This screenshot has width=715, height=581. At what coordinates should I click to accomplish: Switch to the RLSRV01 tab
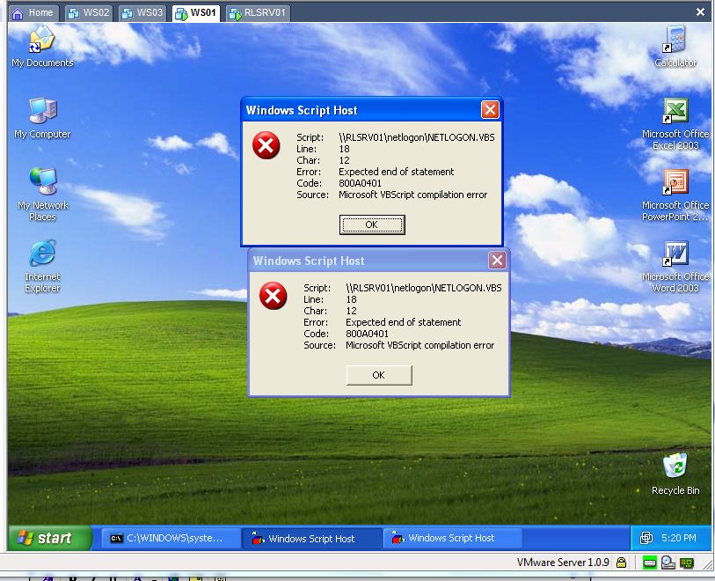click(x=258, y=13)
